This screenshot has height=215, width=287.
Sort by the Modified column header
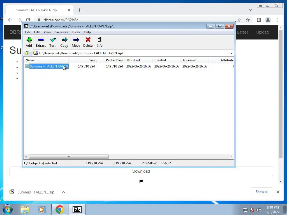pyautogui.click(x=138, y=60)
